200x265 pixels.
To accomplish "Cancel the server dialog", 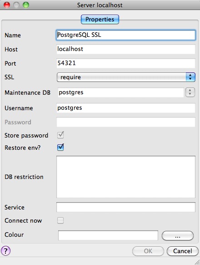I will (x=182, y=251).
